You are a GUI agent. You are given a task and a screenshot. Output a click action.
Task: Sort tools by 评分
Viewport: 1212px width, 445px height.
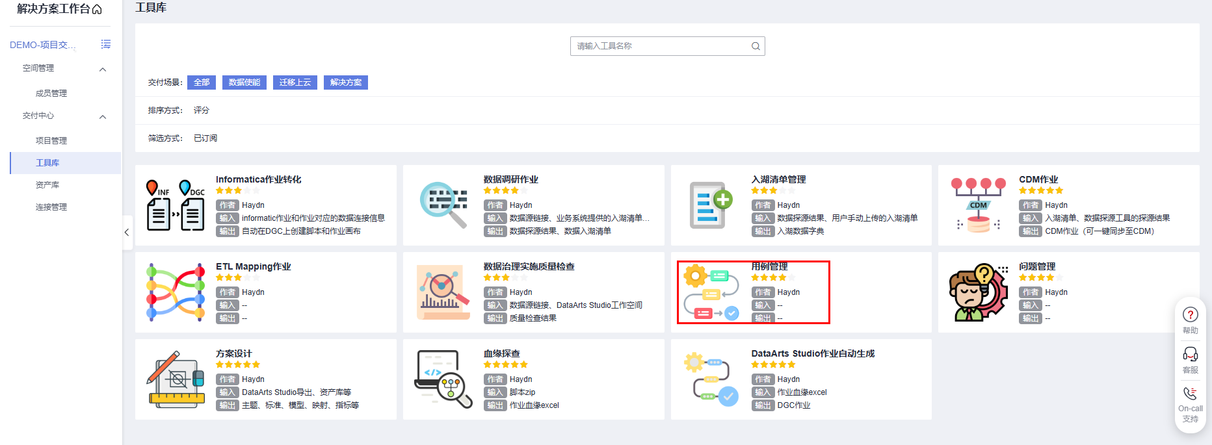pyautogui.click(x=202, y=110)
